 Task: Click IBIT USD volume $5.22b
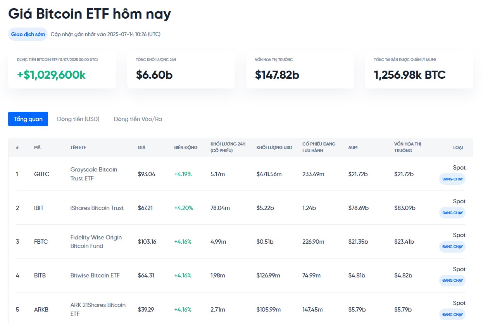[266, 208]
